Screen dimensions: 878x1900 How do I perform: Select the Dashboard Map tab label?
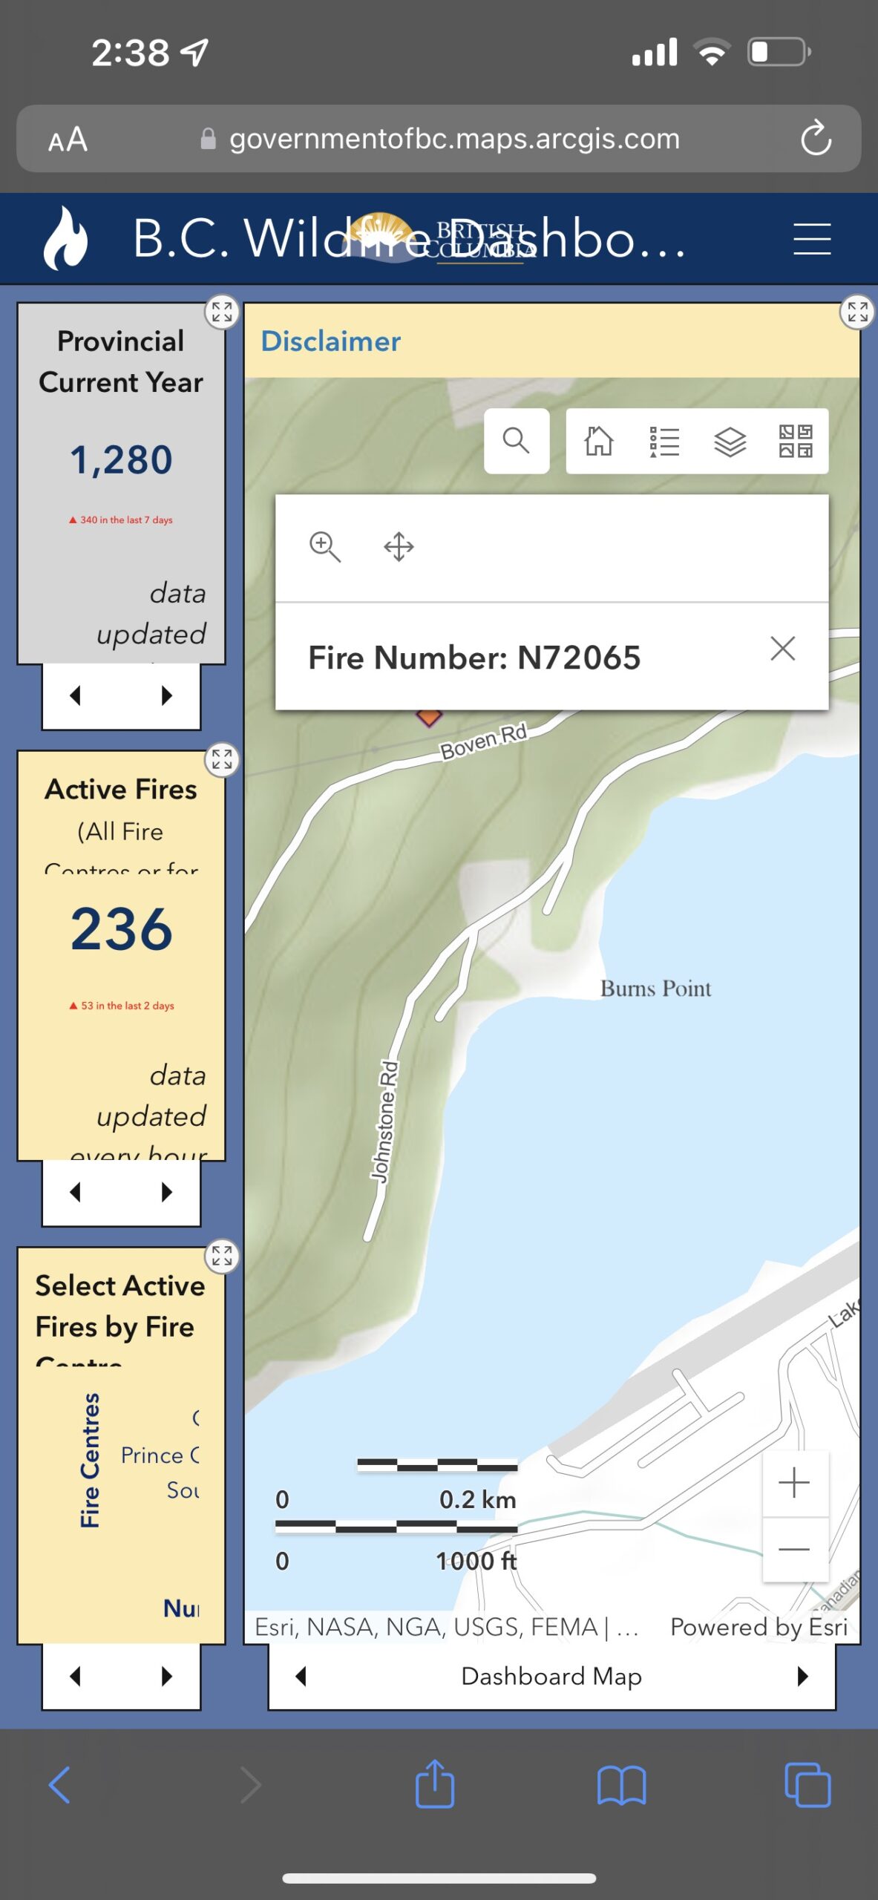click(551, 1676)
